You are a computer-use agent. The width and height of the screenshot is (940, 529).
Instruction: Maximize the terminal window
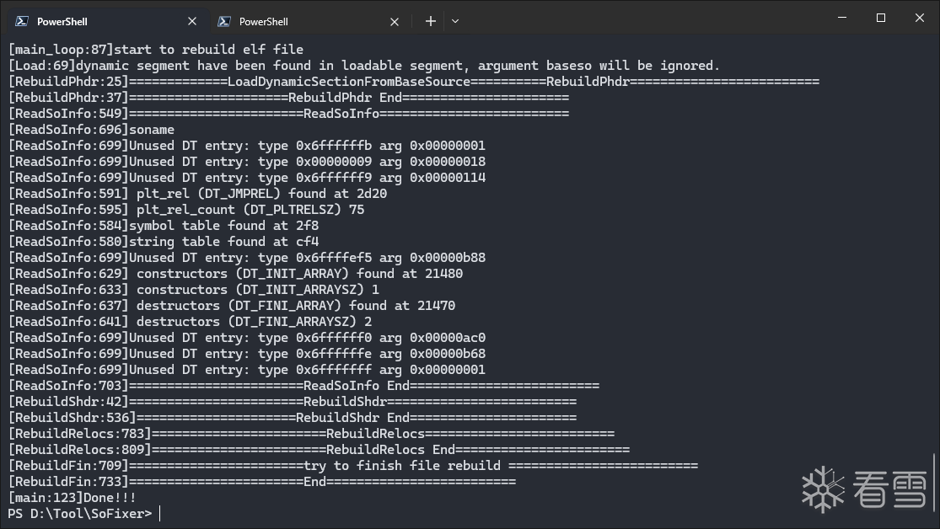pyautogui.click(x=881, y=18)
